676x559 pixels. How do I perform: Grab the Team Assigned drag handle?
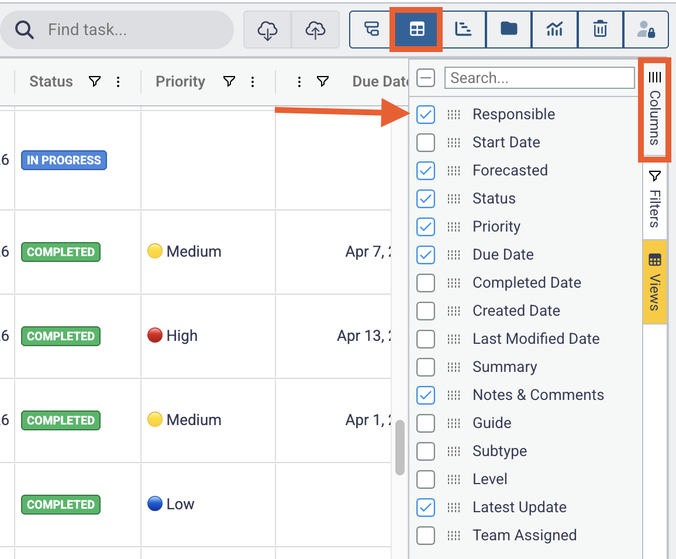454,536
